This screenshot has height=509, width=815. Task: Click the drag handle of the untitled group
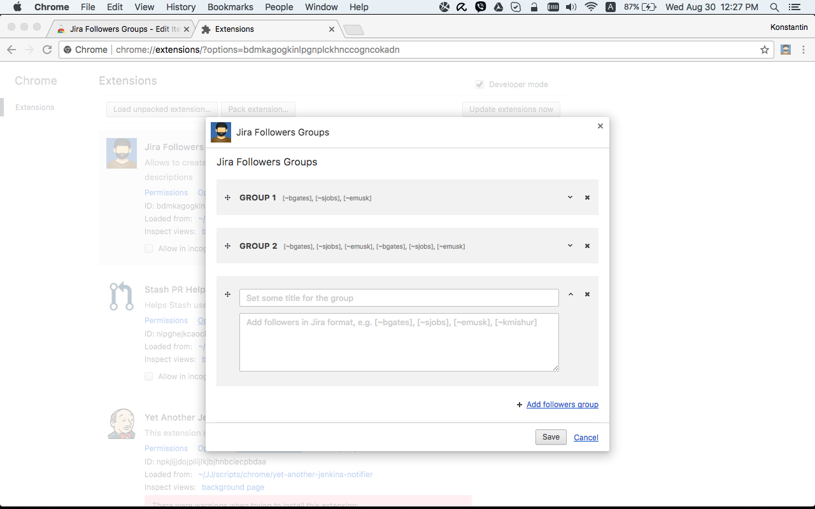pos(227,295)
